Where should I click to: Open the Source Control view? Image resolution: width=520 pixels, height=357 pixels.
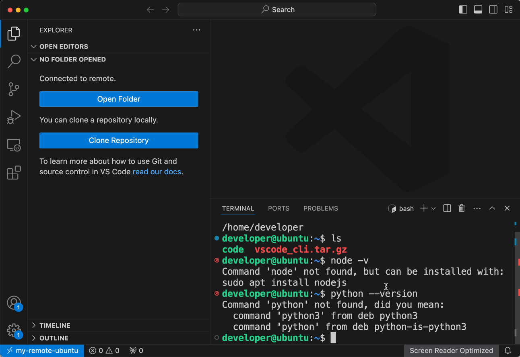point(14,89)
